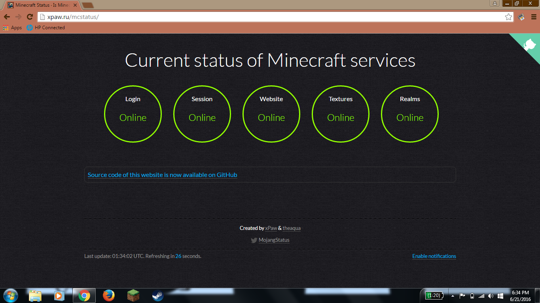Open the Apps shortcut in bookmarks bar

tap(12, 28)
